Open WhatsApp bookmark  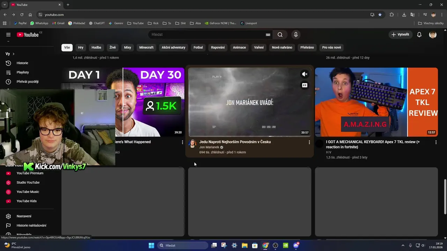pyautogui.click(x=39, y=23)
